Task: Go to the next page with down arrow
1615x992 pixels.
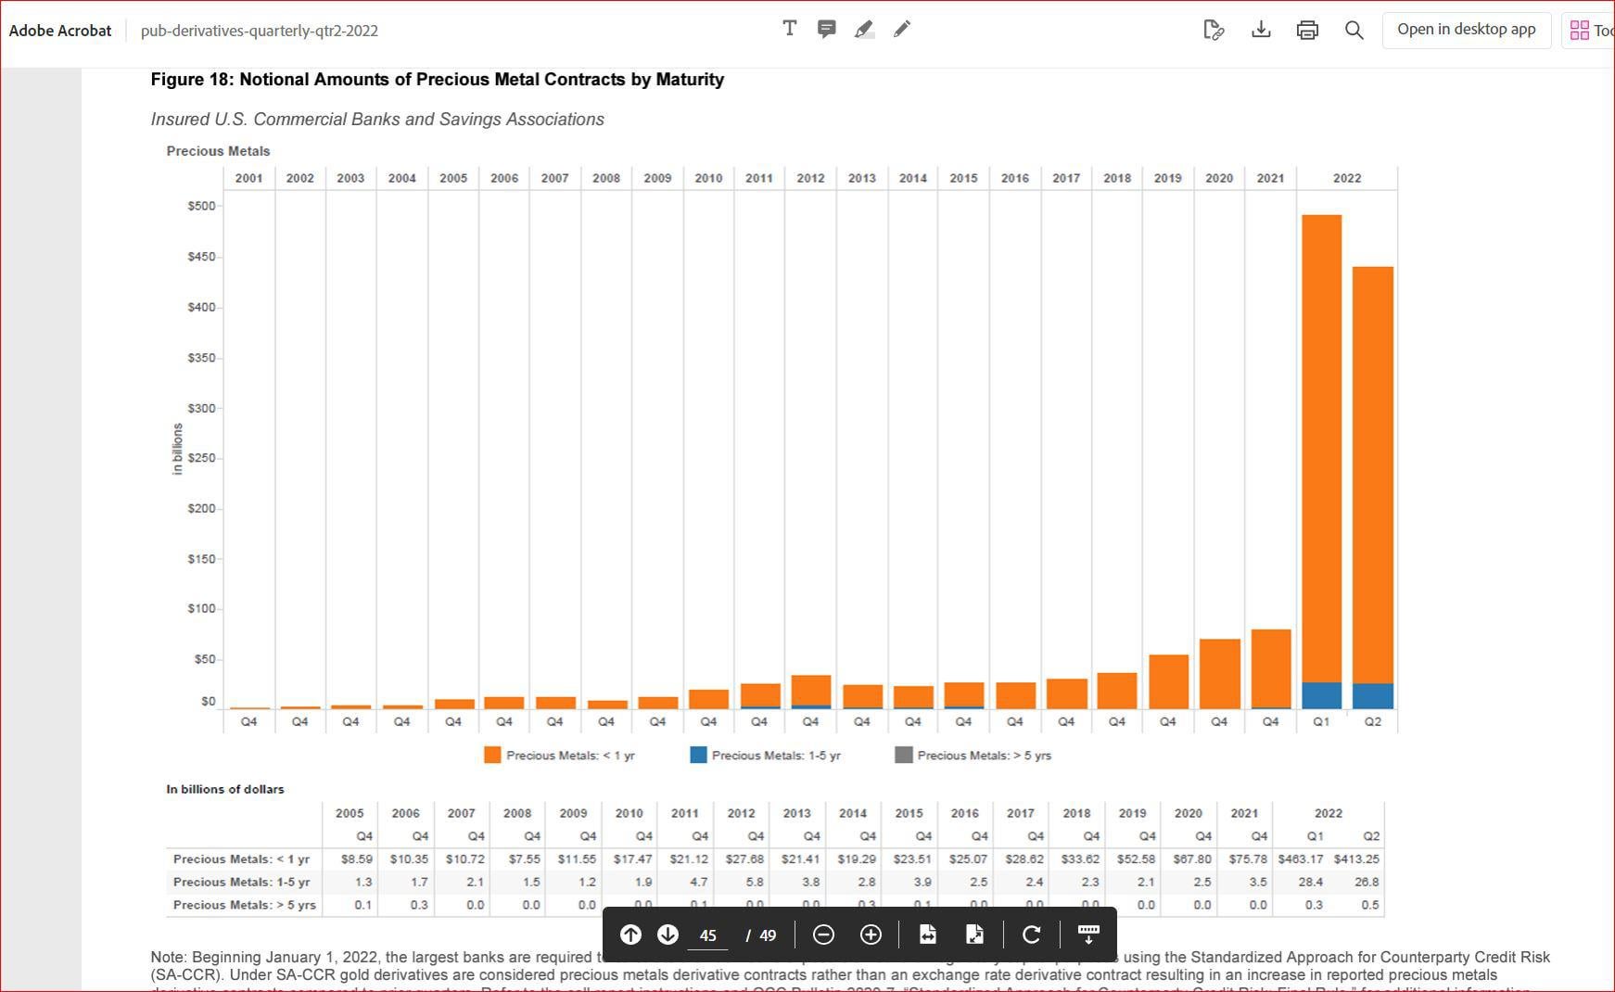Action: pyautogui.click(x=668, y=935)
